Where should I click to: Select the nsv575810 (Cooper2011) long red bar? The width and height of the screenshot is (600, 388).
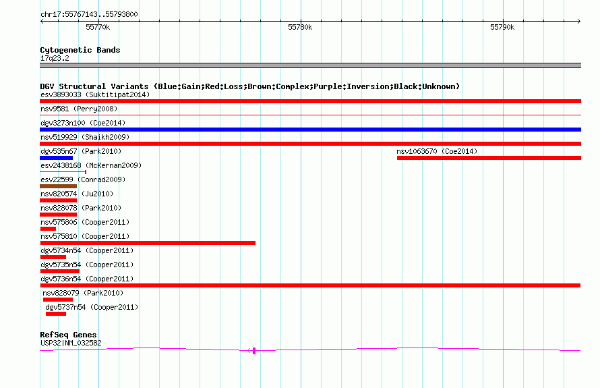tap(148, 243)
